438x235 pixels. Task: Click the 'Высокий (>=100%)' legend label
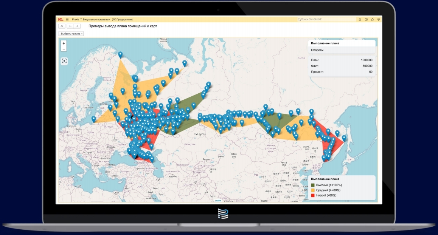[x=329, y=185]
